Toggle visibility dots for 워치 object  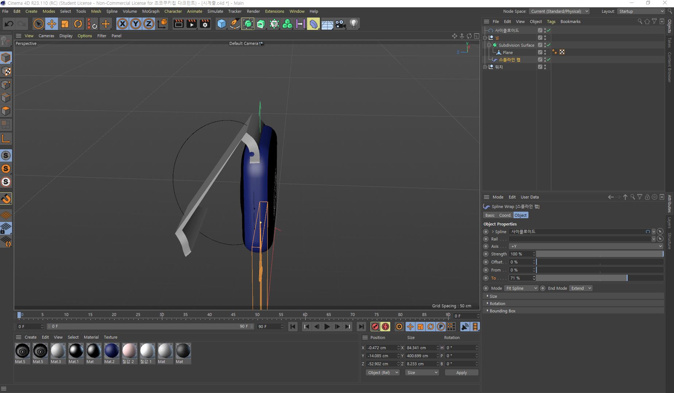pos(545,67)
